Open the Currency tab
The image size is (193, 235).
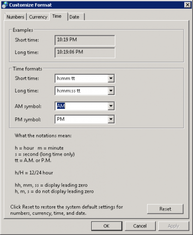click(38, 17)
